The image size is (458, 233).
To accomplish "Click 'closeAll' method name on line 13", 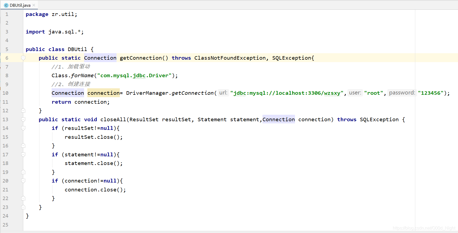I will 113,119.
